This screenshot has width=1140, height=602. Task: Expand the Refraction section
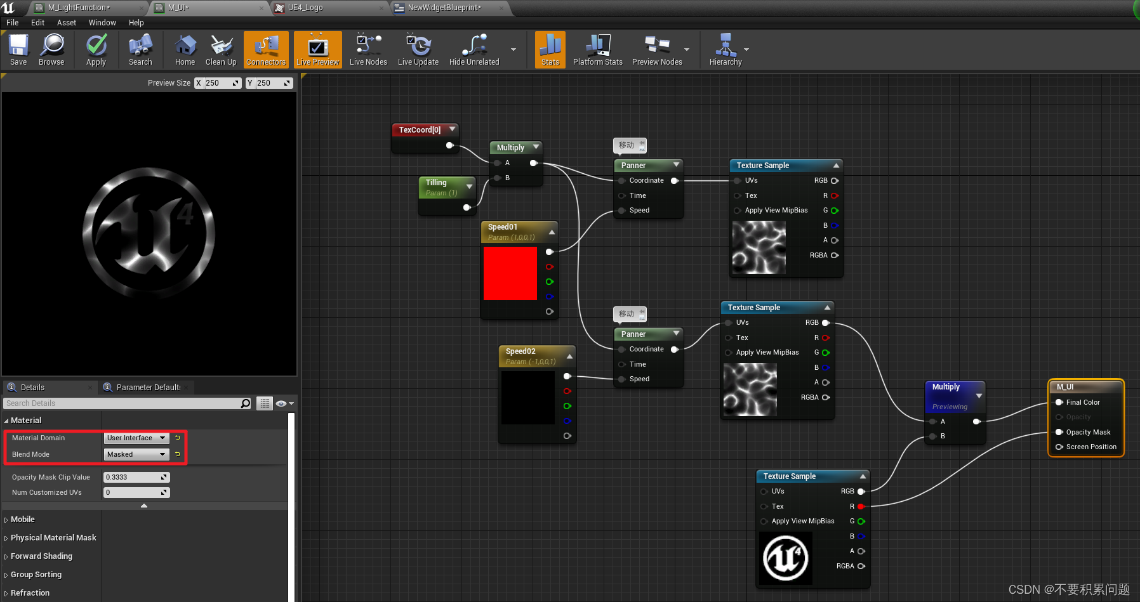[6, 593]
